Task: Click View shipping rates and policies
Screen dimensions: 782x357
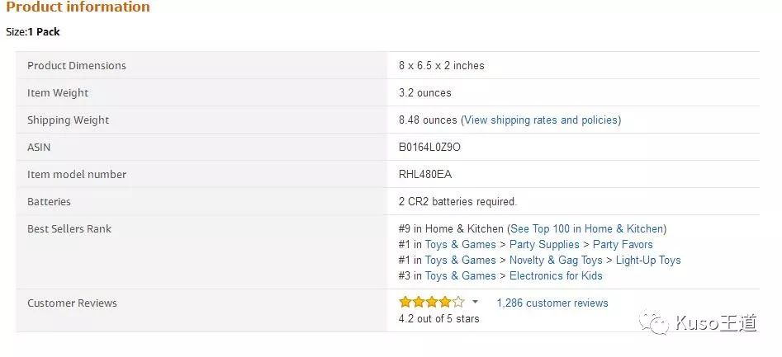Action: tap(541, 120)
